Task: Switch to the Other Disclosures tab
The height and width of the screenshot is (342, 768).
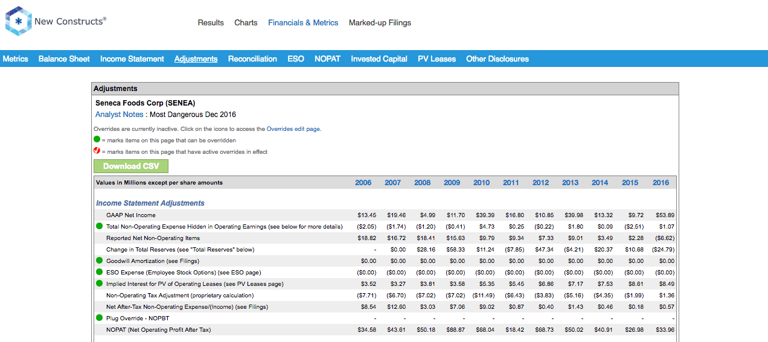Action: (498, 59)
